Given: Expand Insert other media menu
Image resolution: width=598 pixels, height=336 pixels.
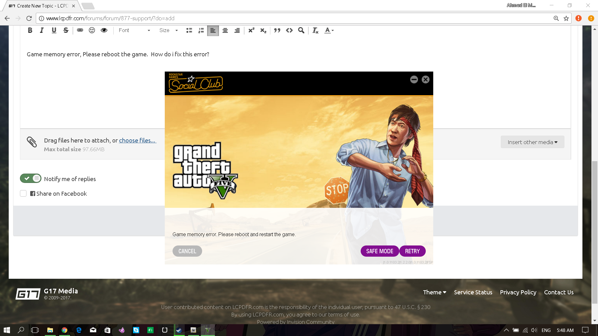Looking at the screenshot, I should tap(532, 142).
